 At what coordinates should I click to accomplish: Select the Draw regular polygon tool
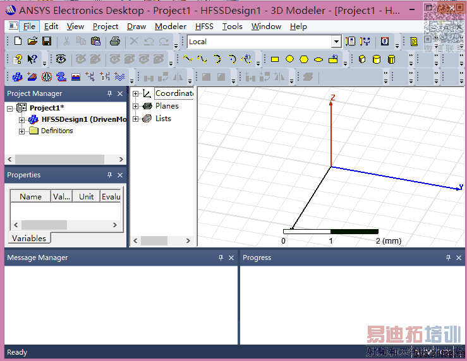point(304,59)
